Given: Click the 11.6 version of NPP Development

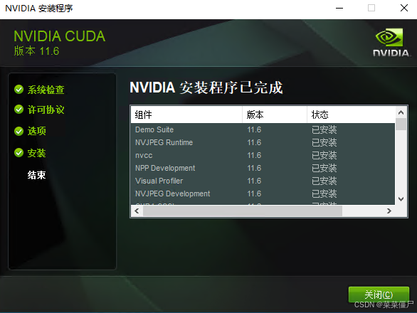Looking at the screenshot, I should (x=254, y=168).
